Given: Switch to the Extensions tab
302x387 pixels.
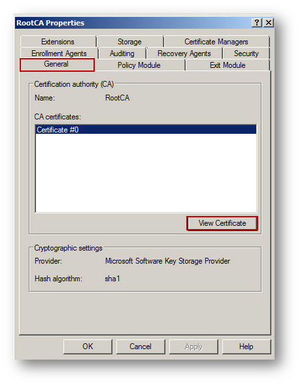Looking at the screenshot, I should 58,42.
